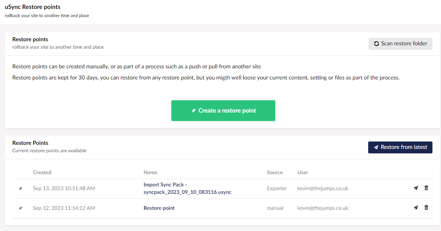Click the Created column header

pyautogui.click(x=42, y=172)
